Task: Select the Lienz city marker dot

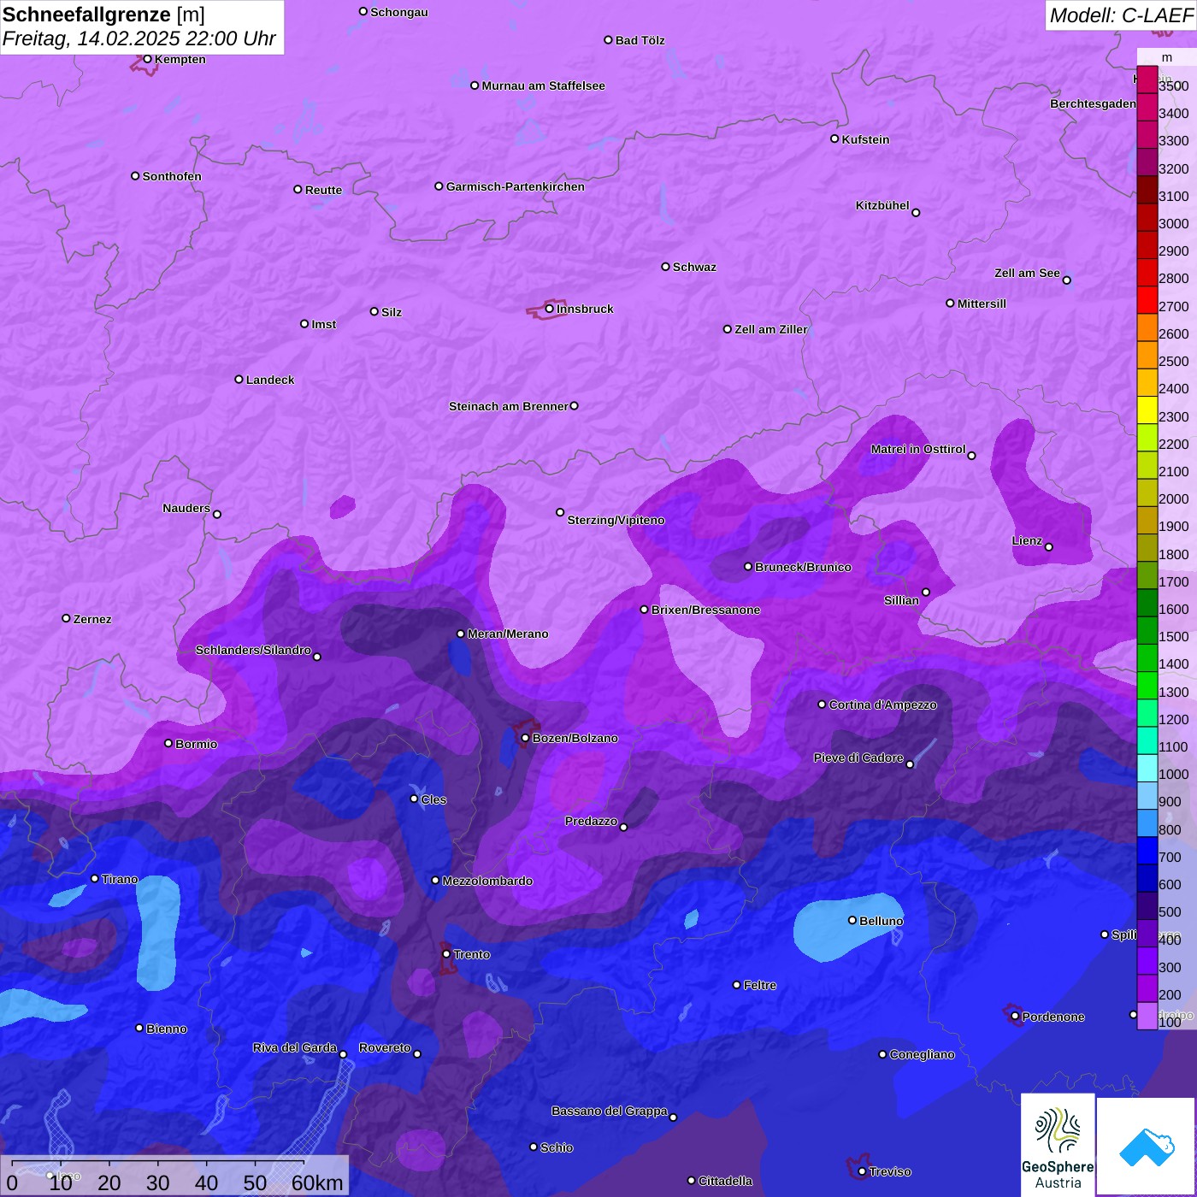Action: (x=1049, y=547)
